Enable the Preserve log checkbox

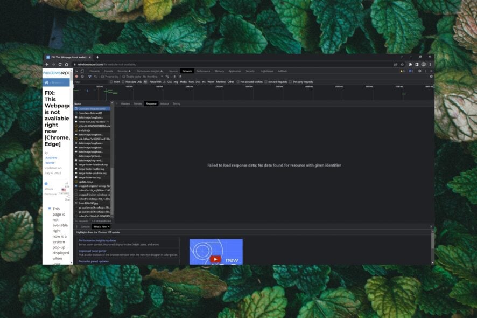(x=103, y=77)
